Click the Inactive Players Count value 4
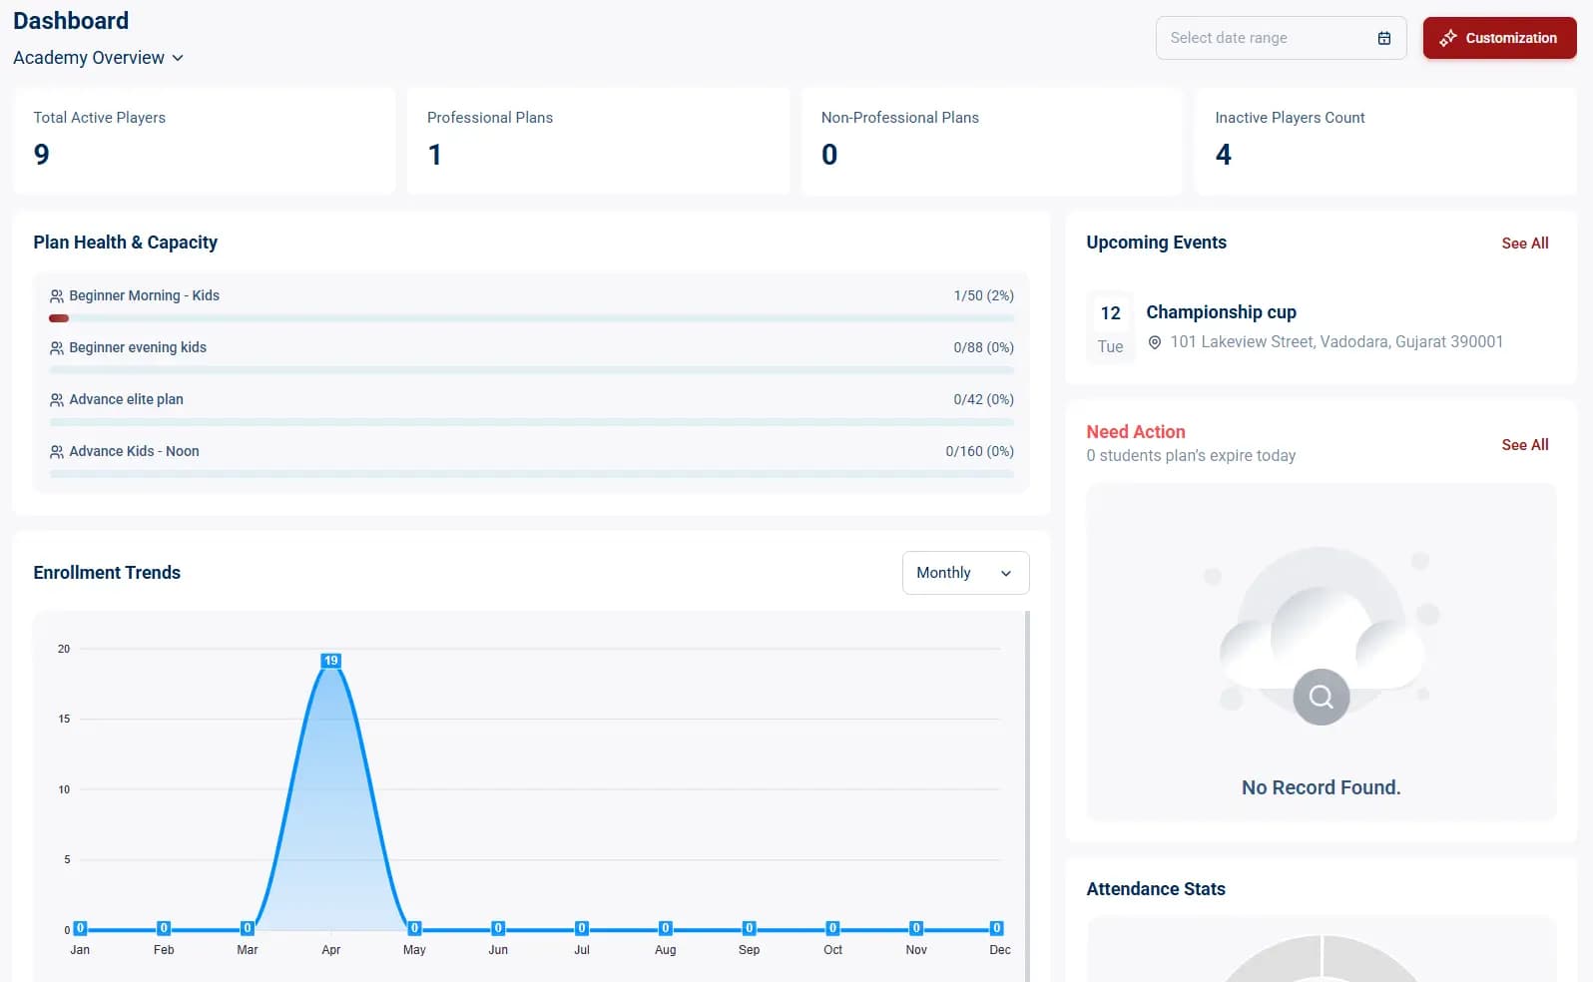Image resolution: width=1593 pixels, height=982 pixels. coord(1224,155)
